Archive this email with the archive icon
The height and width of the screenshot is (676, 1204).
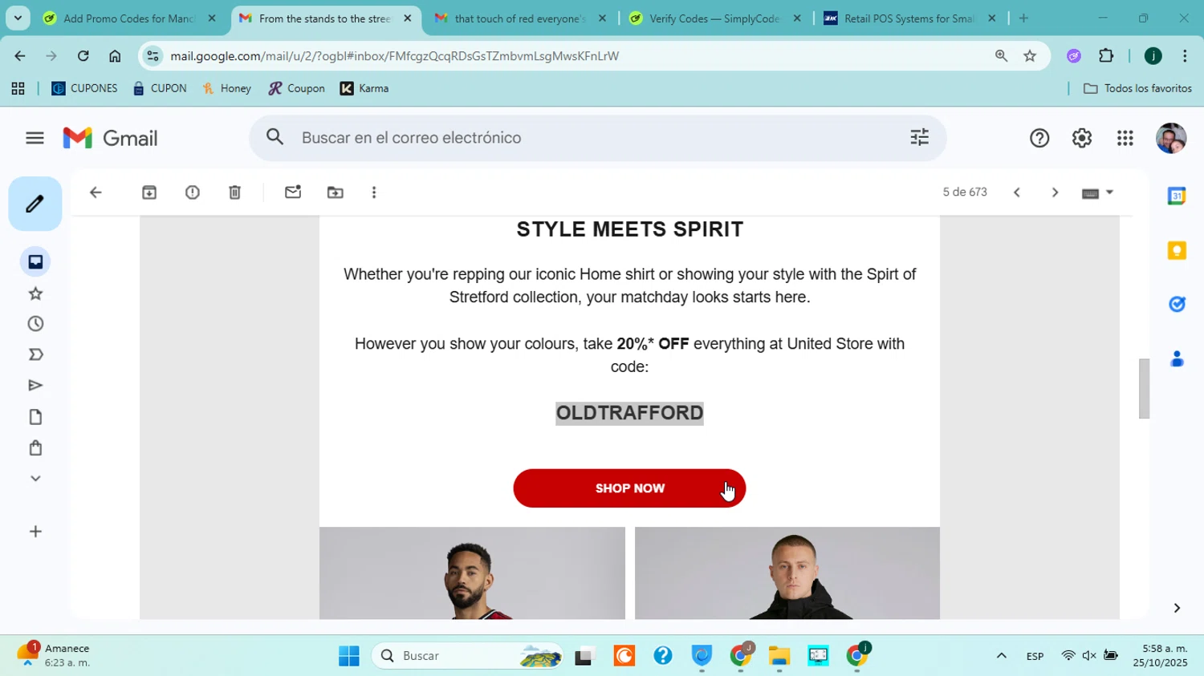coord(149,192)
